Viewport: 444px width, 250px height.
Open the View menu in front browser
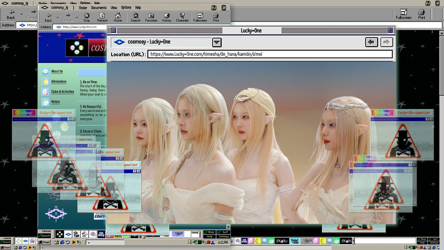[114, 8]
